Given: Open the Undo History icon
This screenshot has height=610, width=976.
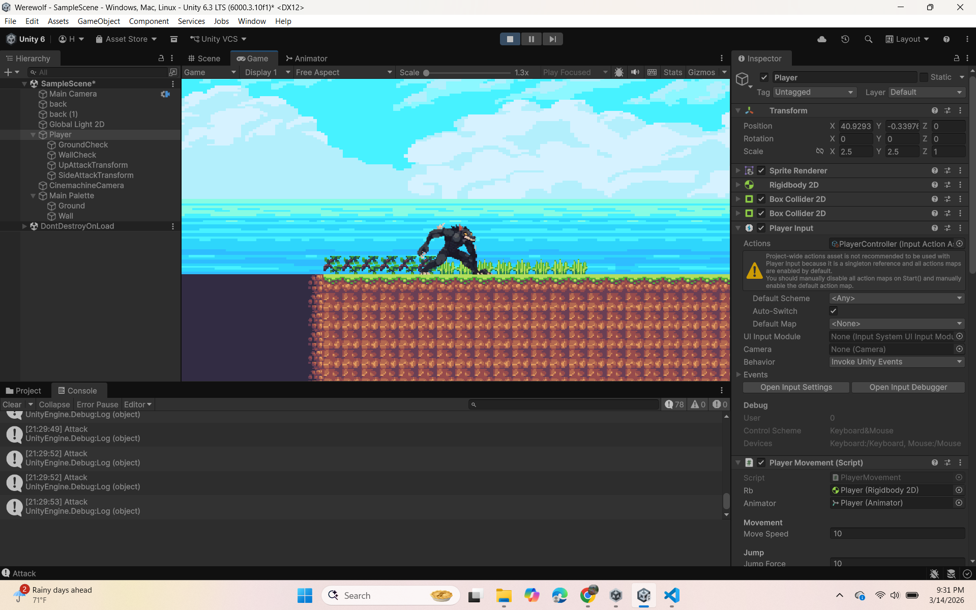Looking at the screenshot, I should click(845, 39).
